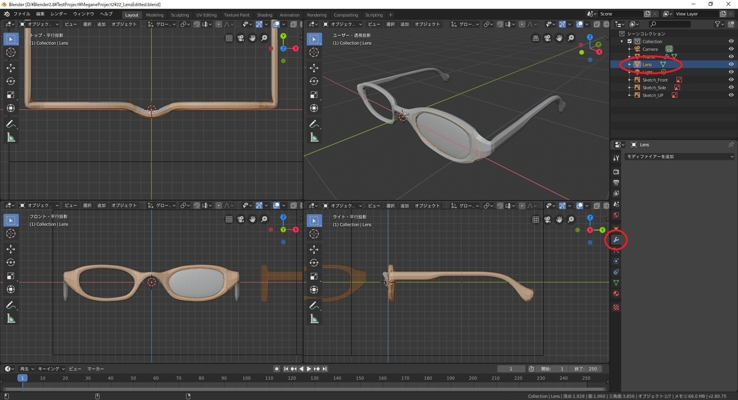Hide the Lens object using its eye icon

pos(731,65)
